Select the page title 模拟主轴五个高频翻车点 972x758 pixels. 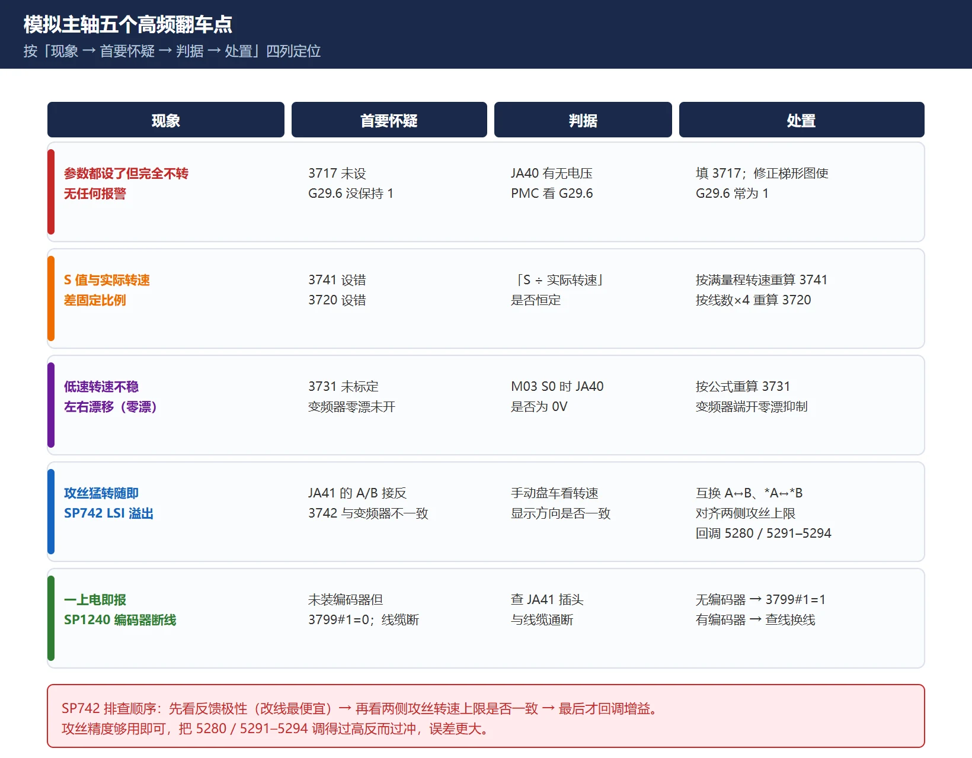(128, 24)
